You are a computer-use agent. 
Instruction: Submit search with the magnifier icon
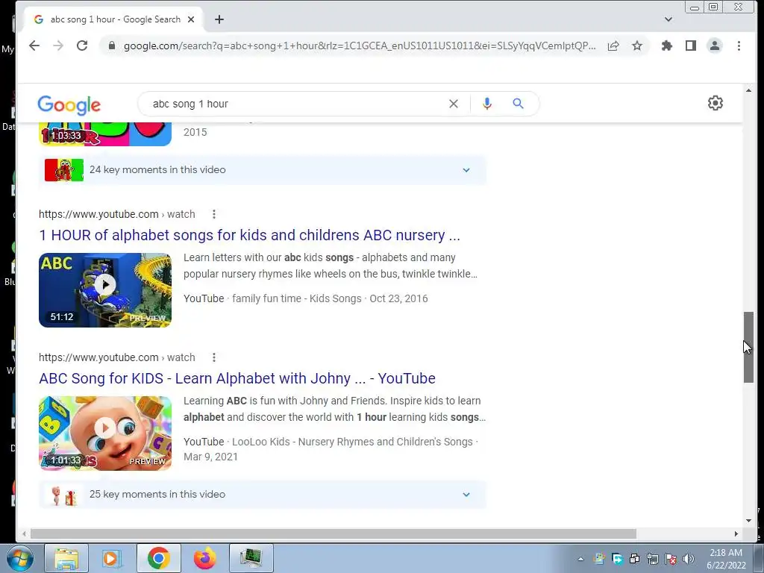coord(518,103)
